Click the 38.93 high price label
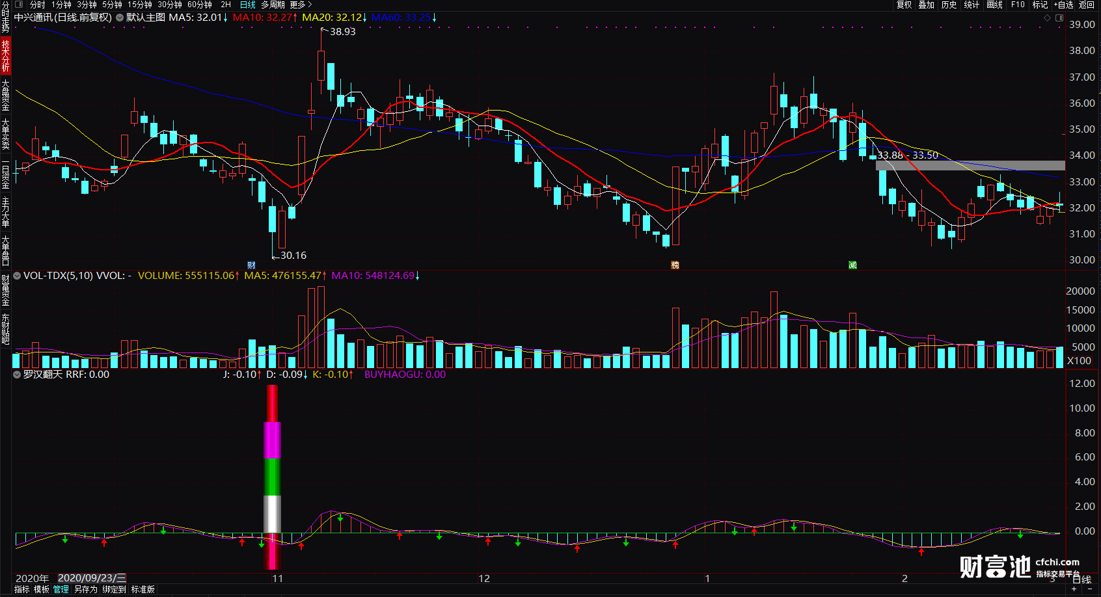 pos(343,32)
